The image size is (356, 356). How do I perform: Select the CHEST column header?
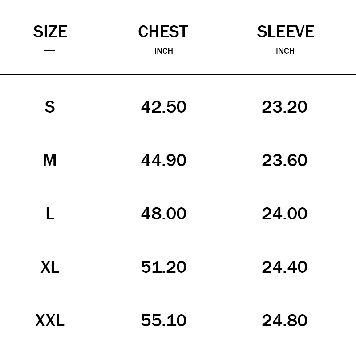pyautogui.click(x=163, y=32)
